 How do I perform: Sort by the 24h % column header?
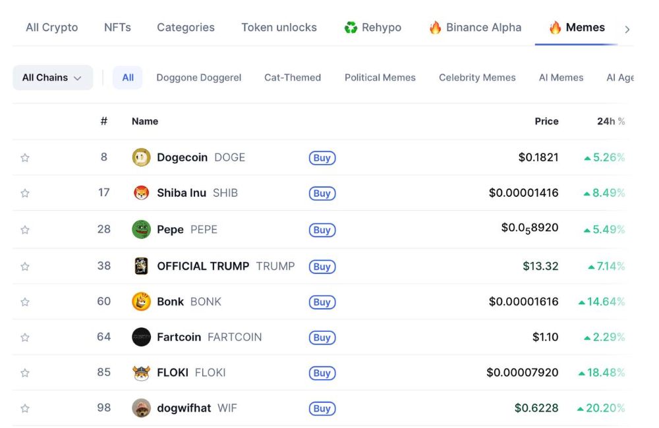tap(611, 121)
